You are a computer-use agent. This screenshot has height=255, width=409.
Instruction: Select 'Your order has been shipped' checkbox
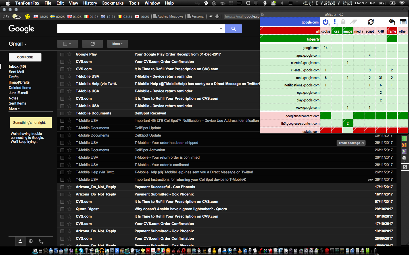click(62, 143)
